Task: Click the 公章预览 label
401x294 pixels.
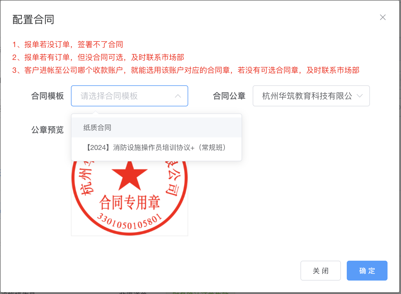Action: [47, 129]
